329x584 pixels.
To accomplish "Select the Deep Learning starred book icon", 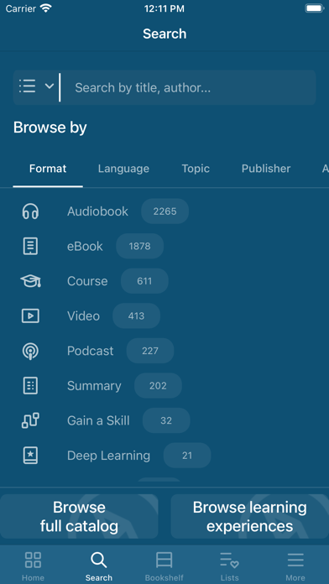I will tap(30, 455).
